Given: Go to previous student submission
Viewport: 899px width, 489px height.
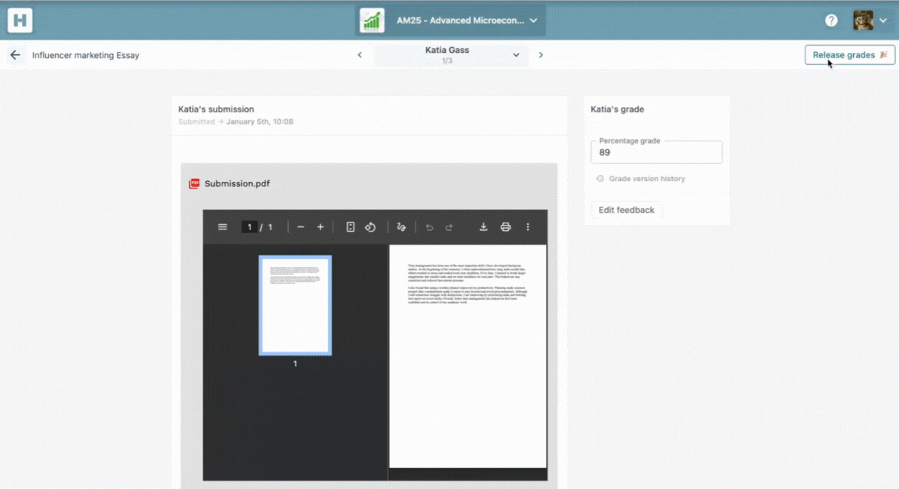Looking at the screenshot, I should tap(360, 55).
